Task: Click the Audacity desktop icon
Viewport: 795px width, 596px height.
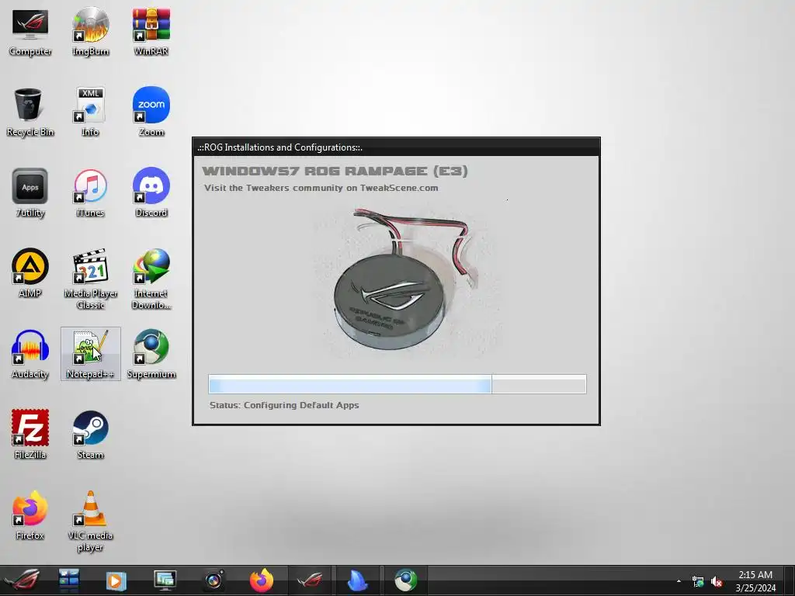Action: pos(30,355)
